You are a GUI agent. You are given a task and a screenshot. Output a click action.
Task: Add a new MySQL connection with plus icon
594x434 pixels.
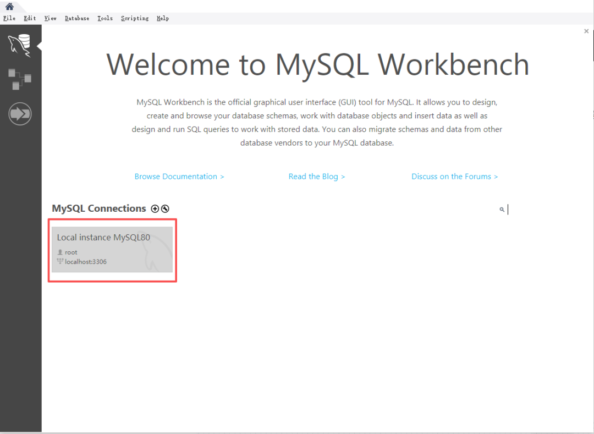(x=155, y=208)
